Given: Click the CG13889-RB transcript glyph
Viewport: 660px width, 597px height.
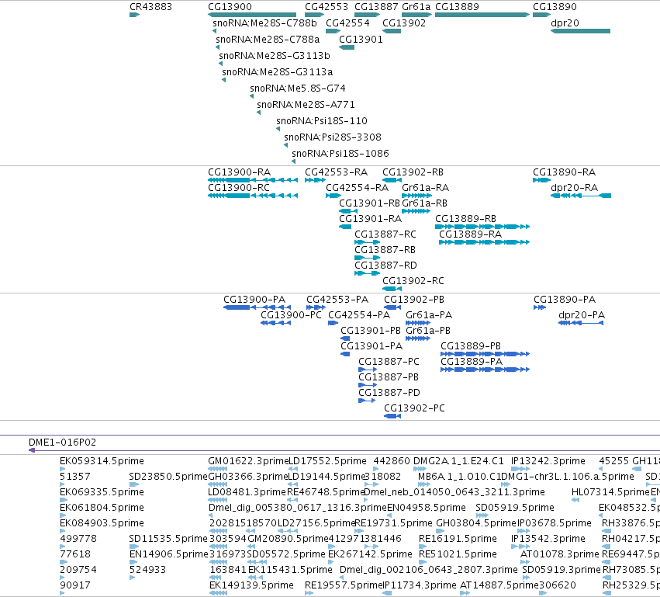Looking at the screenshot, I should pyautogui.click(x=482, y=227).
